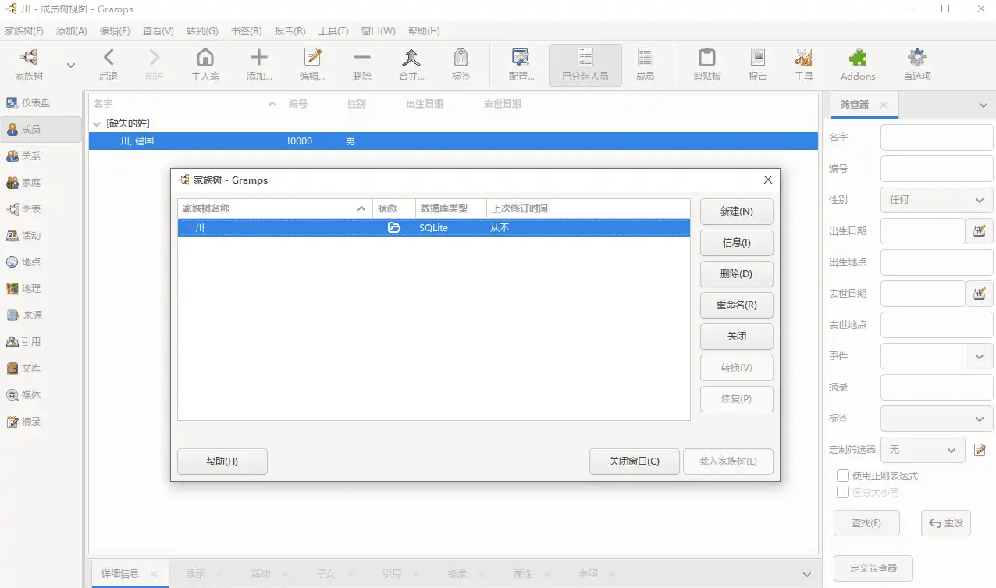Open the 地理 geography view in sidebar
Image resolution: width=996 pixels, height=588 pixels.
coord(31,289)
